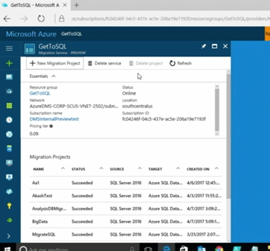270x251 pixels.
Task: Open the DMSInternalPreviewtest subscription link
Action: [x=54, y=119]
